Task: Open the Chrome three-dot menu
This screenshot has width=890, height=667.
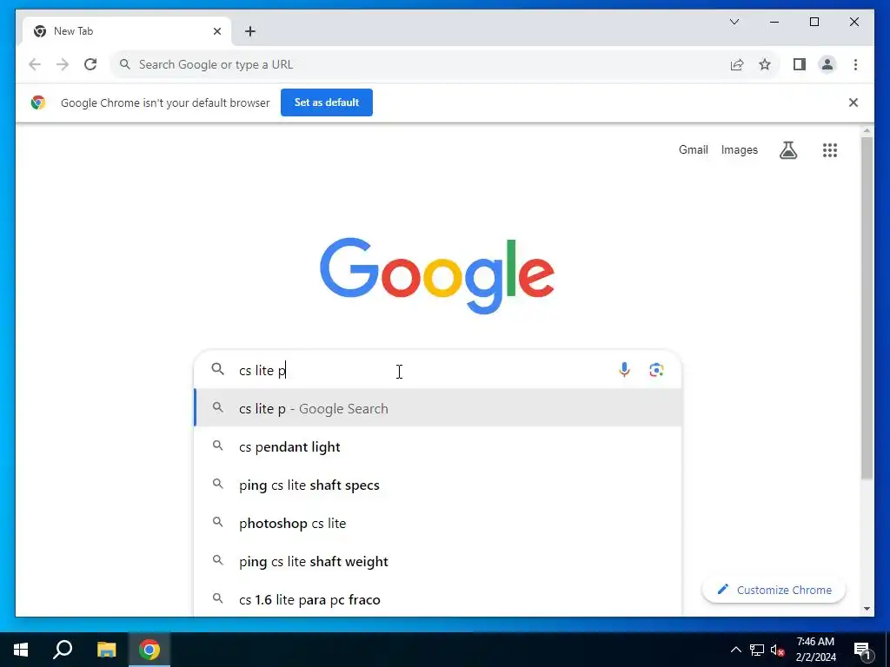Action: (x=855, y=64)
